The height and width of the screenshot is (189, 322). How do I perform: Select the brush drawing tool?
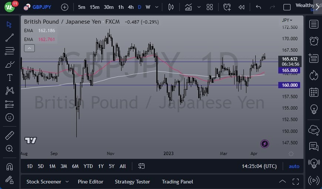pos(9,65)
